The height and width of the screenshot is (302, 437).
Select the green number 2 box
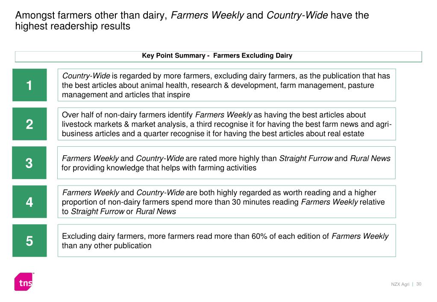[x=29, y=124]
